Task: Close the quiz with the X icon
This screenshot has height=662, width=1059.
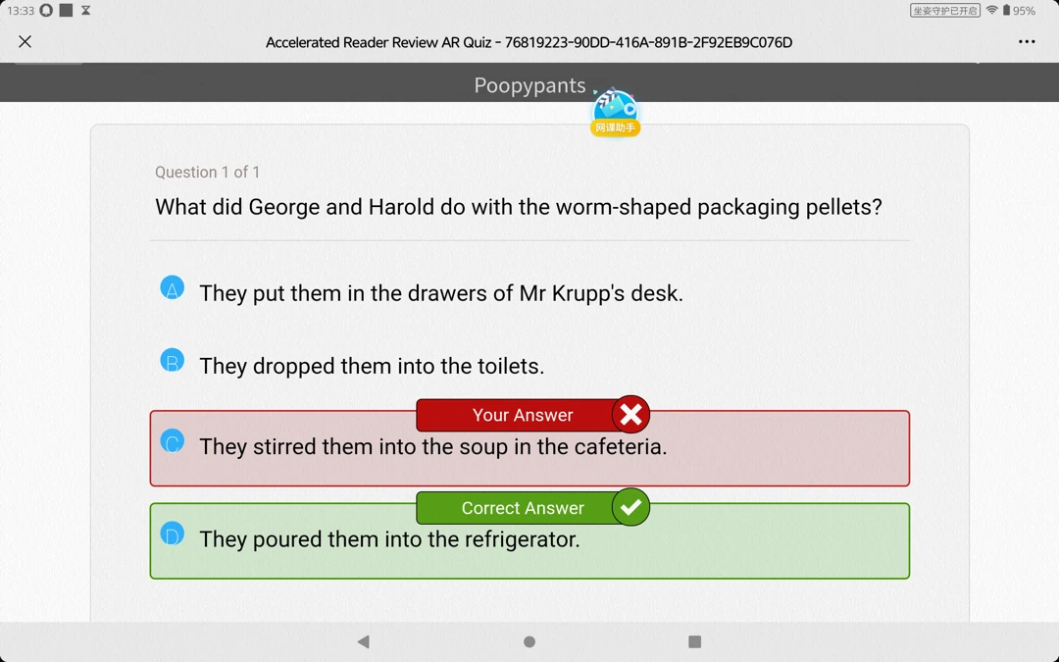Action: [x=25, y=42]
